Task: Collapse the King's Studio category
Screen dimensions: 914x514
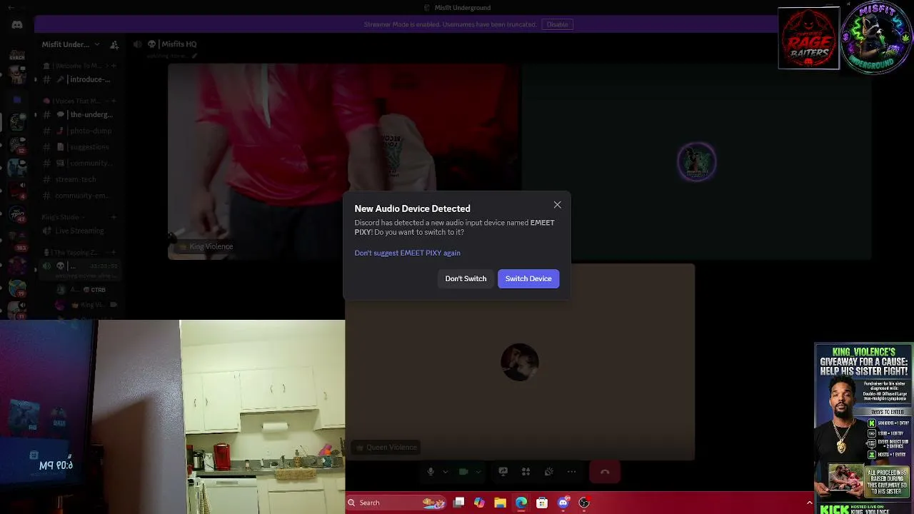Action: click(63, 217)
